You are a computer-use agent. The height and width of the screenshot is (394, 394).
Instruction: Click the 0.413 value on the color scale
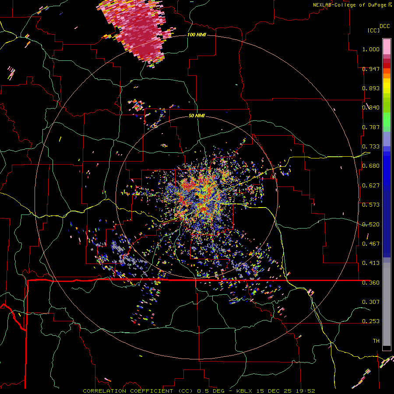tap(371, 263)
